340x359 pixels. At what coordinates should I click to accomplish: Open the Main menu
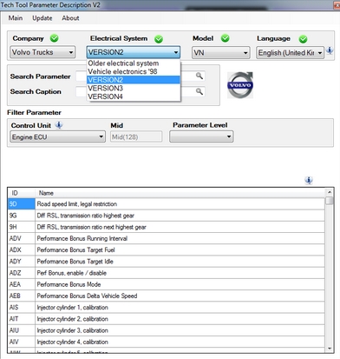(16, 18)
